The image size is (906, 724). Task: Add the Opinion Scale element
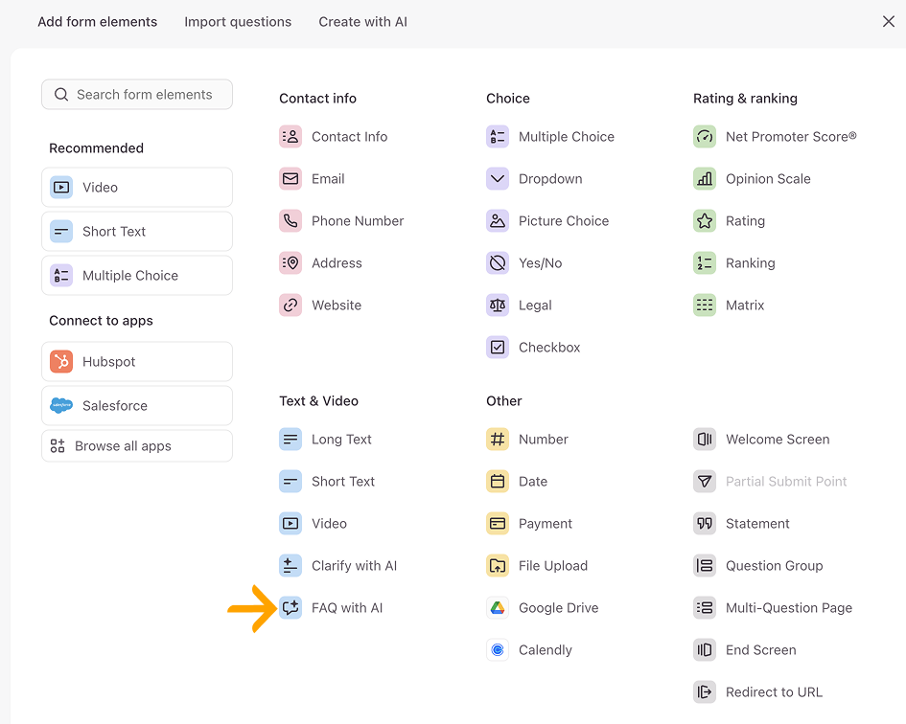[x=752, y=178]
